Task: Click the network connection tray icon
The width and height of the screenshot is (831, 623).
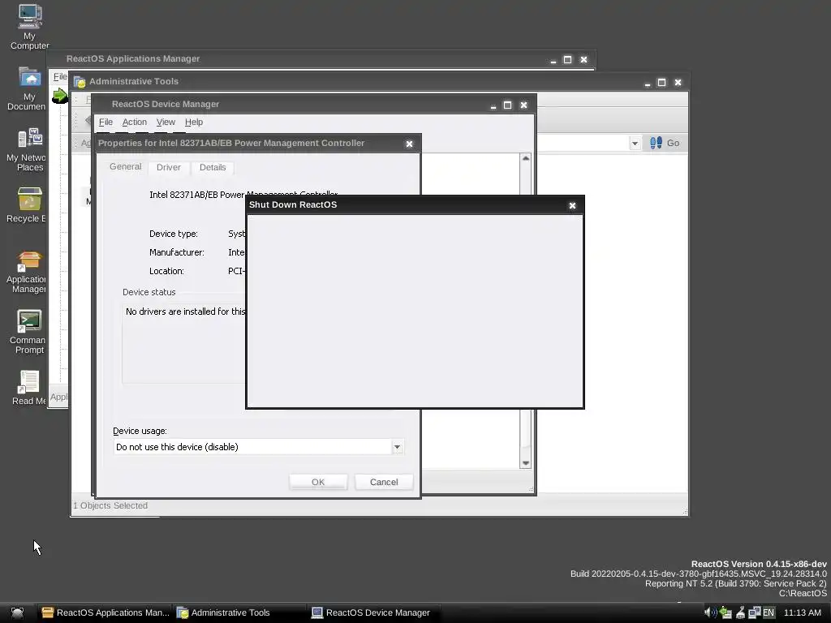Action: 754,613
